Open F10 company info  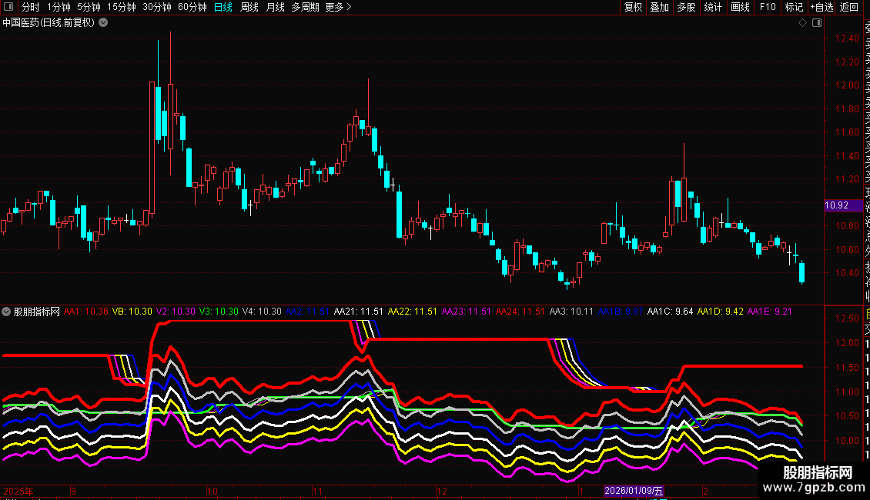pyautogui.click(x=768, y=7)
